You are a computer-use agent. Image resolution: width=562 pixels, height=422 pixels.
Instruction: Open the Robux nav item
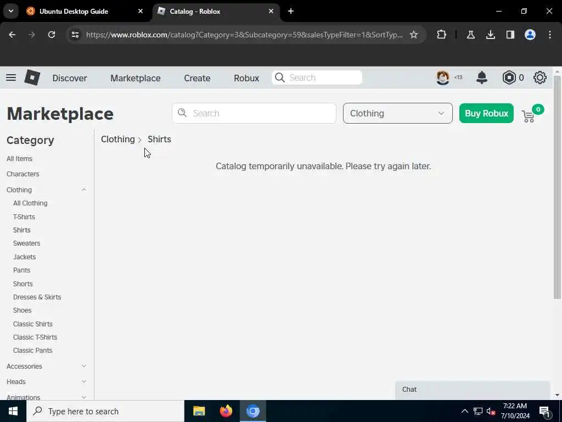click(x=246, y=78)
